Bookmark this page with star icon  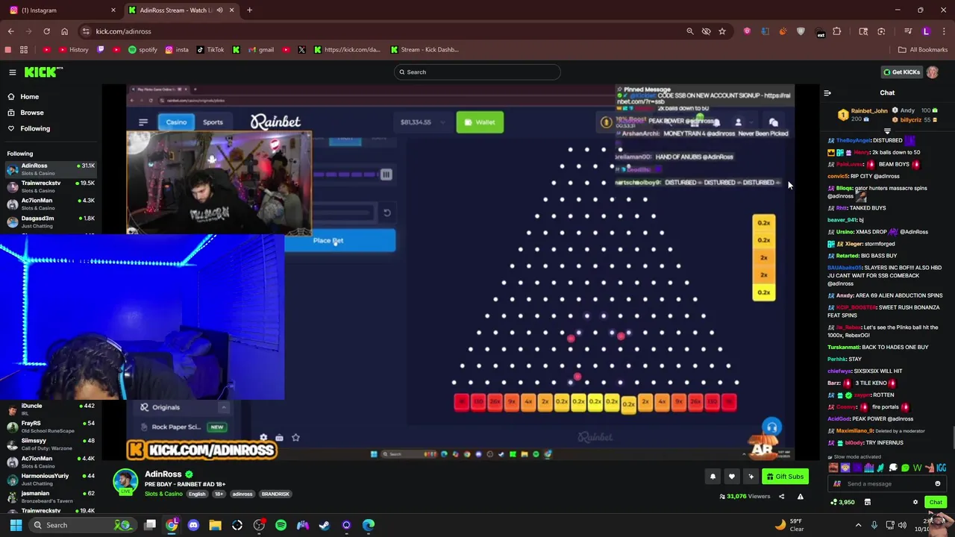click(722, 31)
